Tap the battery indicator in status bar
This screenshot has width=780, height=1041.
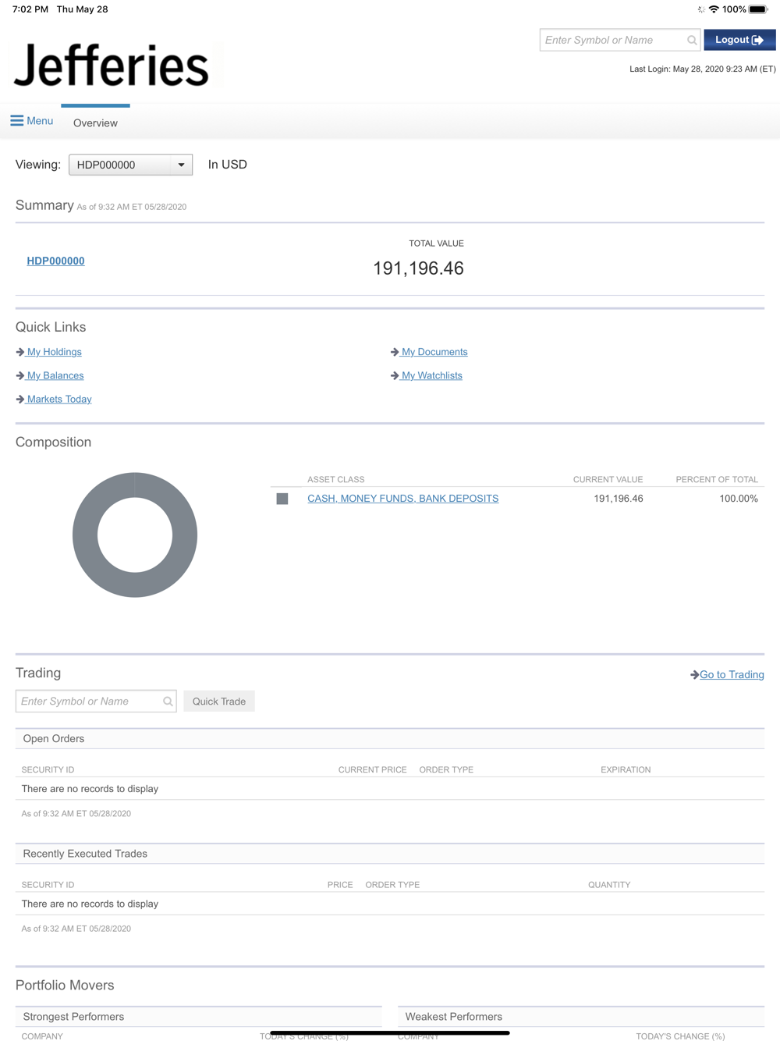pyautogui.click(x=758, y=9)
